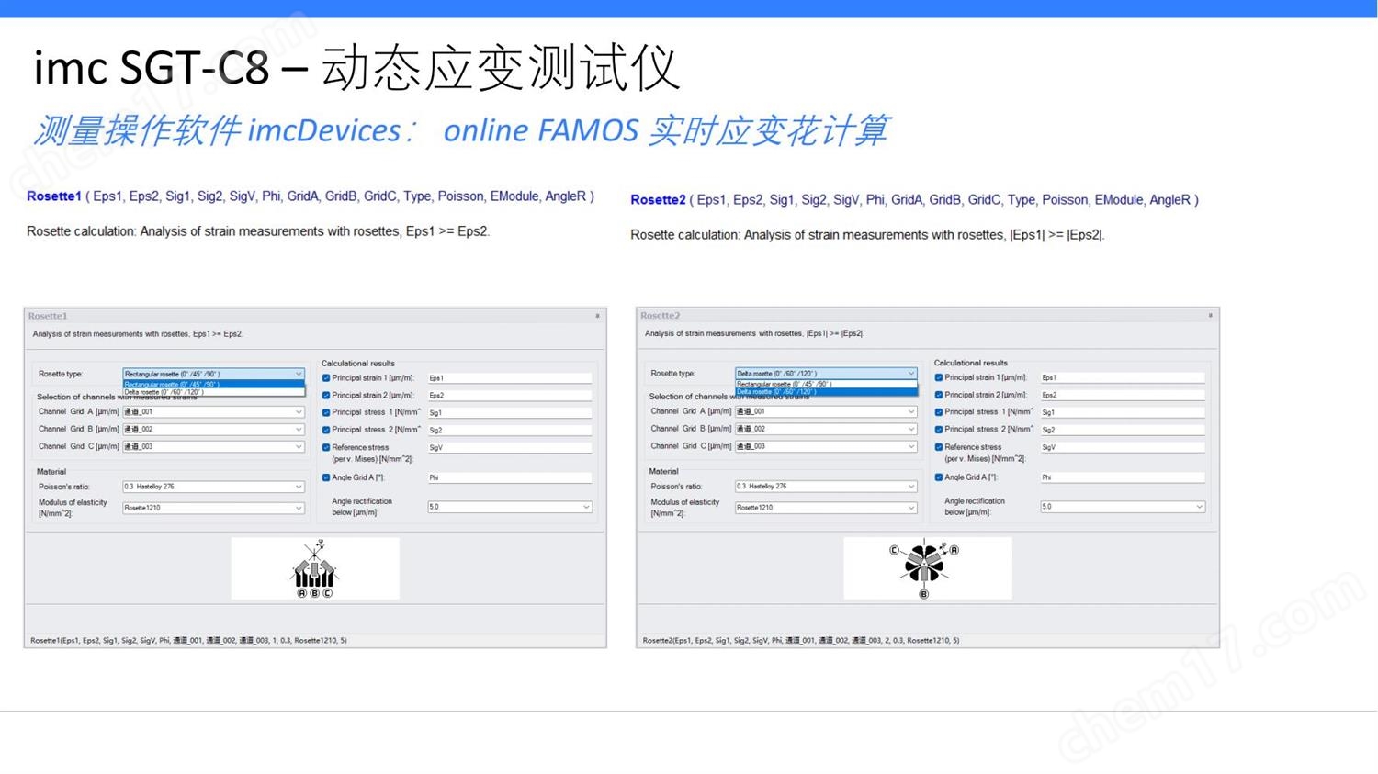This screenshot has height=774, width=1378.
Task: Toggle Principal strain 1 checkbox in Rosette2
Action: pos(939,377)
